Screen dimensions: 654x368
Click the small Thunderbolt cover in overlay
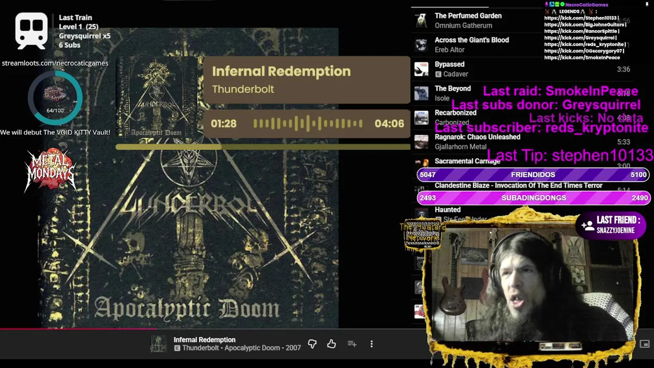(156, 97)
